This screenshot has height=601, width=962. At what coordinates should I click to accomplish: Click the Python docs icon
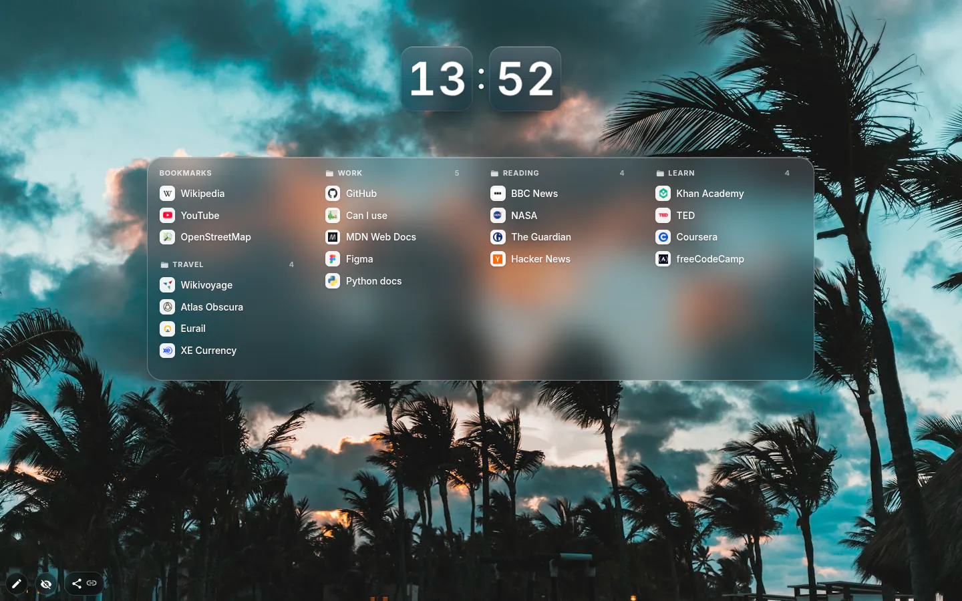tap(333, 281)
